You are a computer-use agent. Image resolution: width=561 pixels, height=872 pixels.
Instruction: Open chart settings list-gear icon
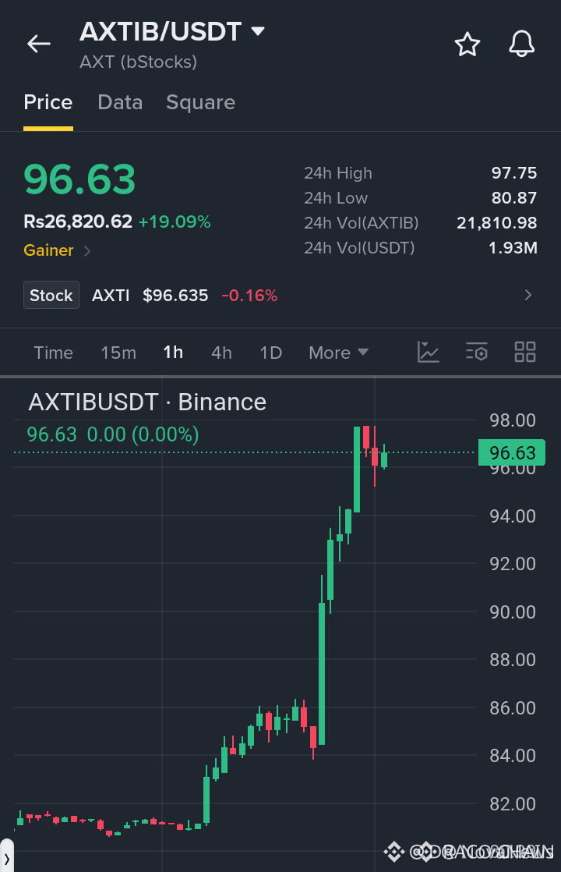pyautogui.click(x=477, y=352)
